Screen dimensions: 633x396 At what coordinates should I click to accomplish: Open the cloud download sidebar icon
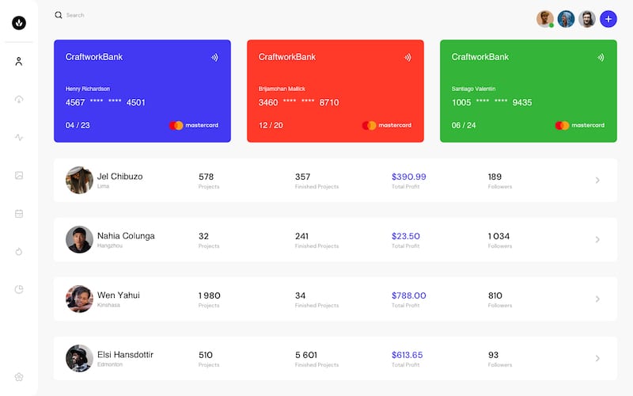(x=19, y=99)
